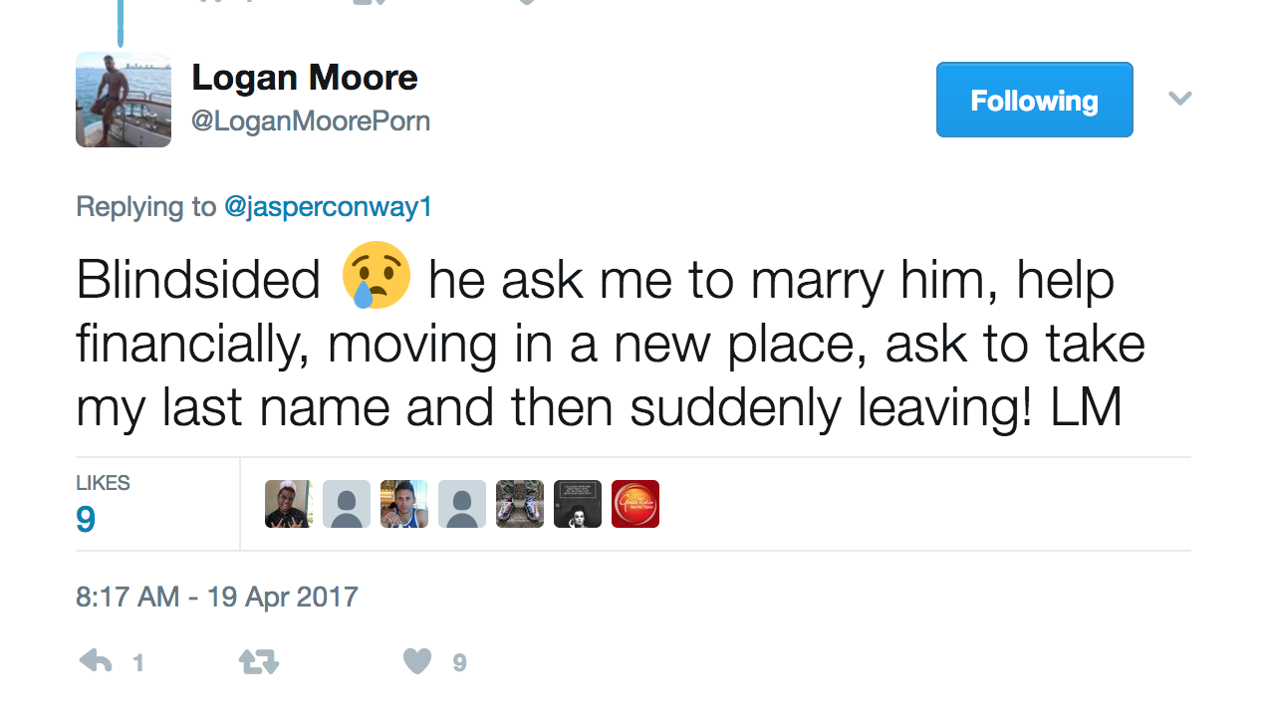Open the Logan Moore display name link

tap(305, 78)
